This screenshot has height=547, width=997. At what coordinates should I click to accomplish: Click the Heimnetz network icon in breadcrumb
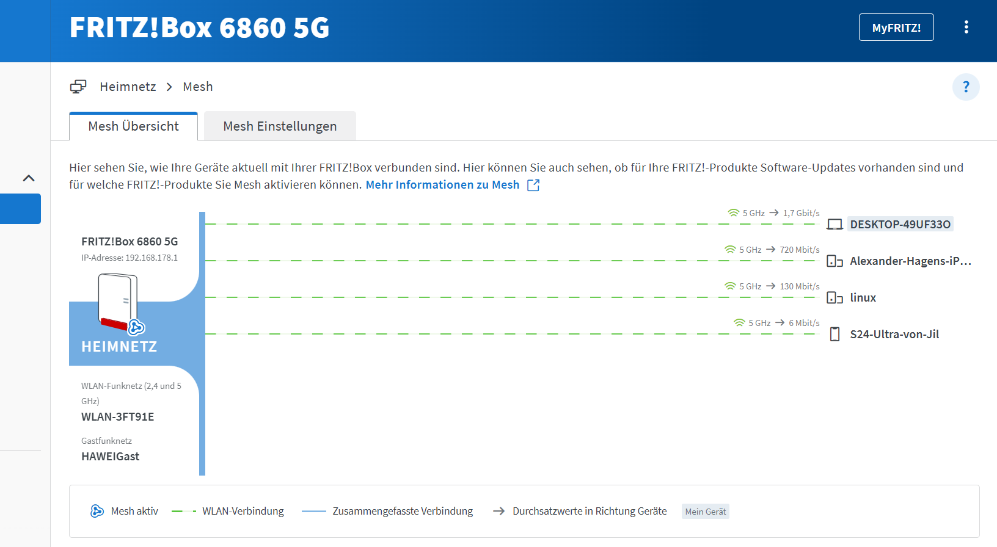(x=78, y=87)
